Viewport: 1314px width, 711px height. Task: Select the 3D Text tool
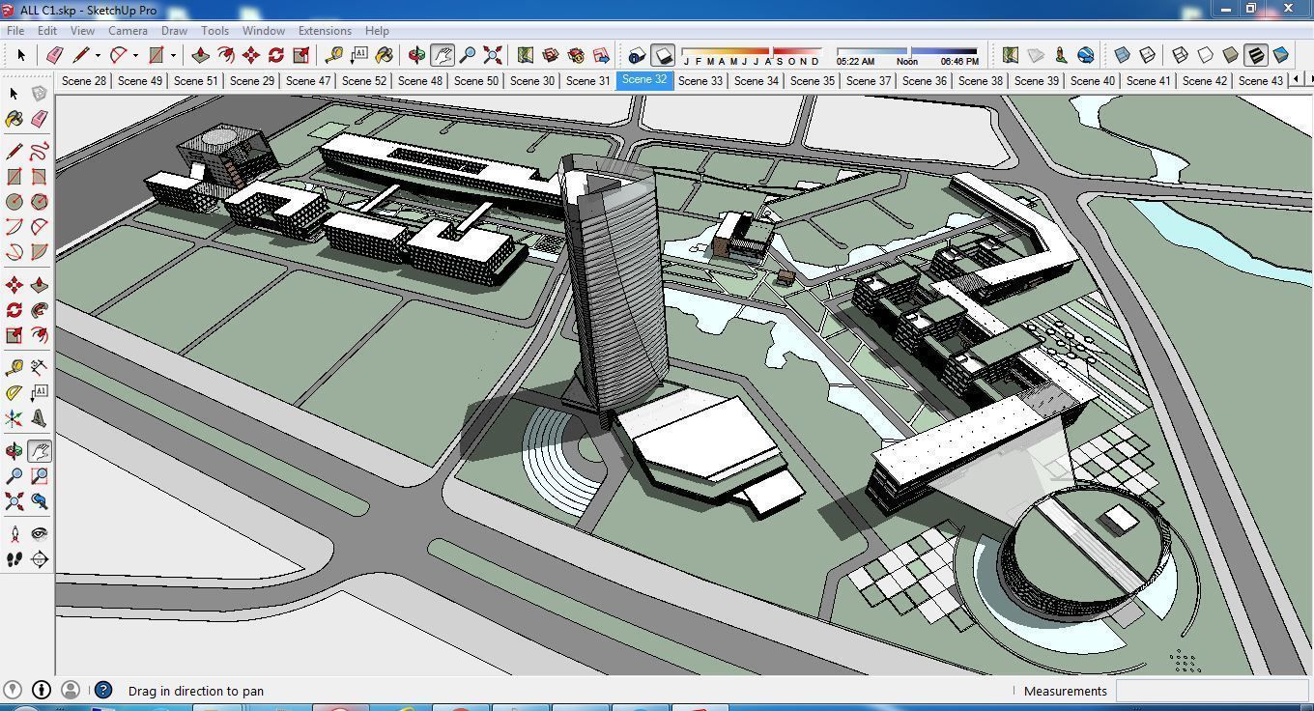click(x=40, y=418)
